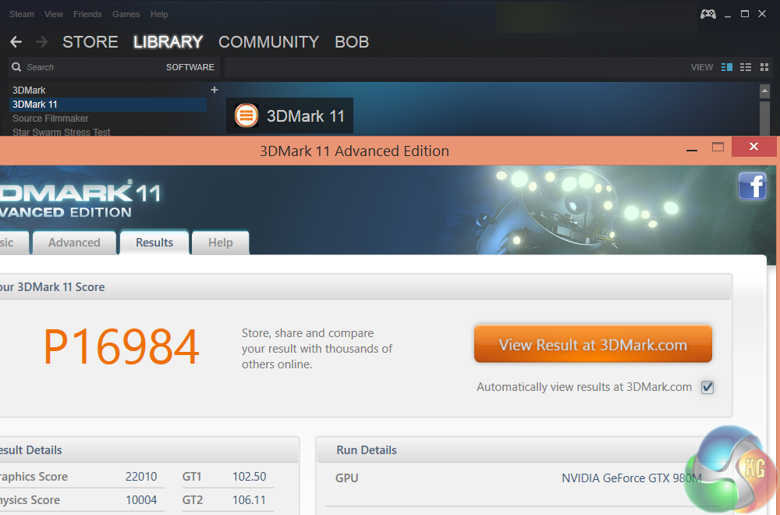The width and height of the screenshot is (780, 515).
Task: Select the Results tab in 3DMark 11
Action: point(154,243)
